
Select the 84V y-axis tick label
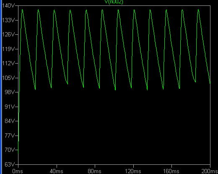coord(10,121)
